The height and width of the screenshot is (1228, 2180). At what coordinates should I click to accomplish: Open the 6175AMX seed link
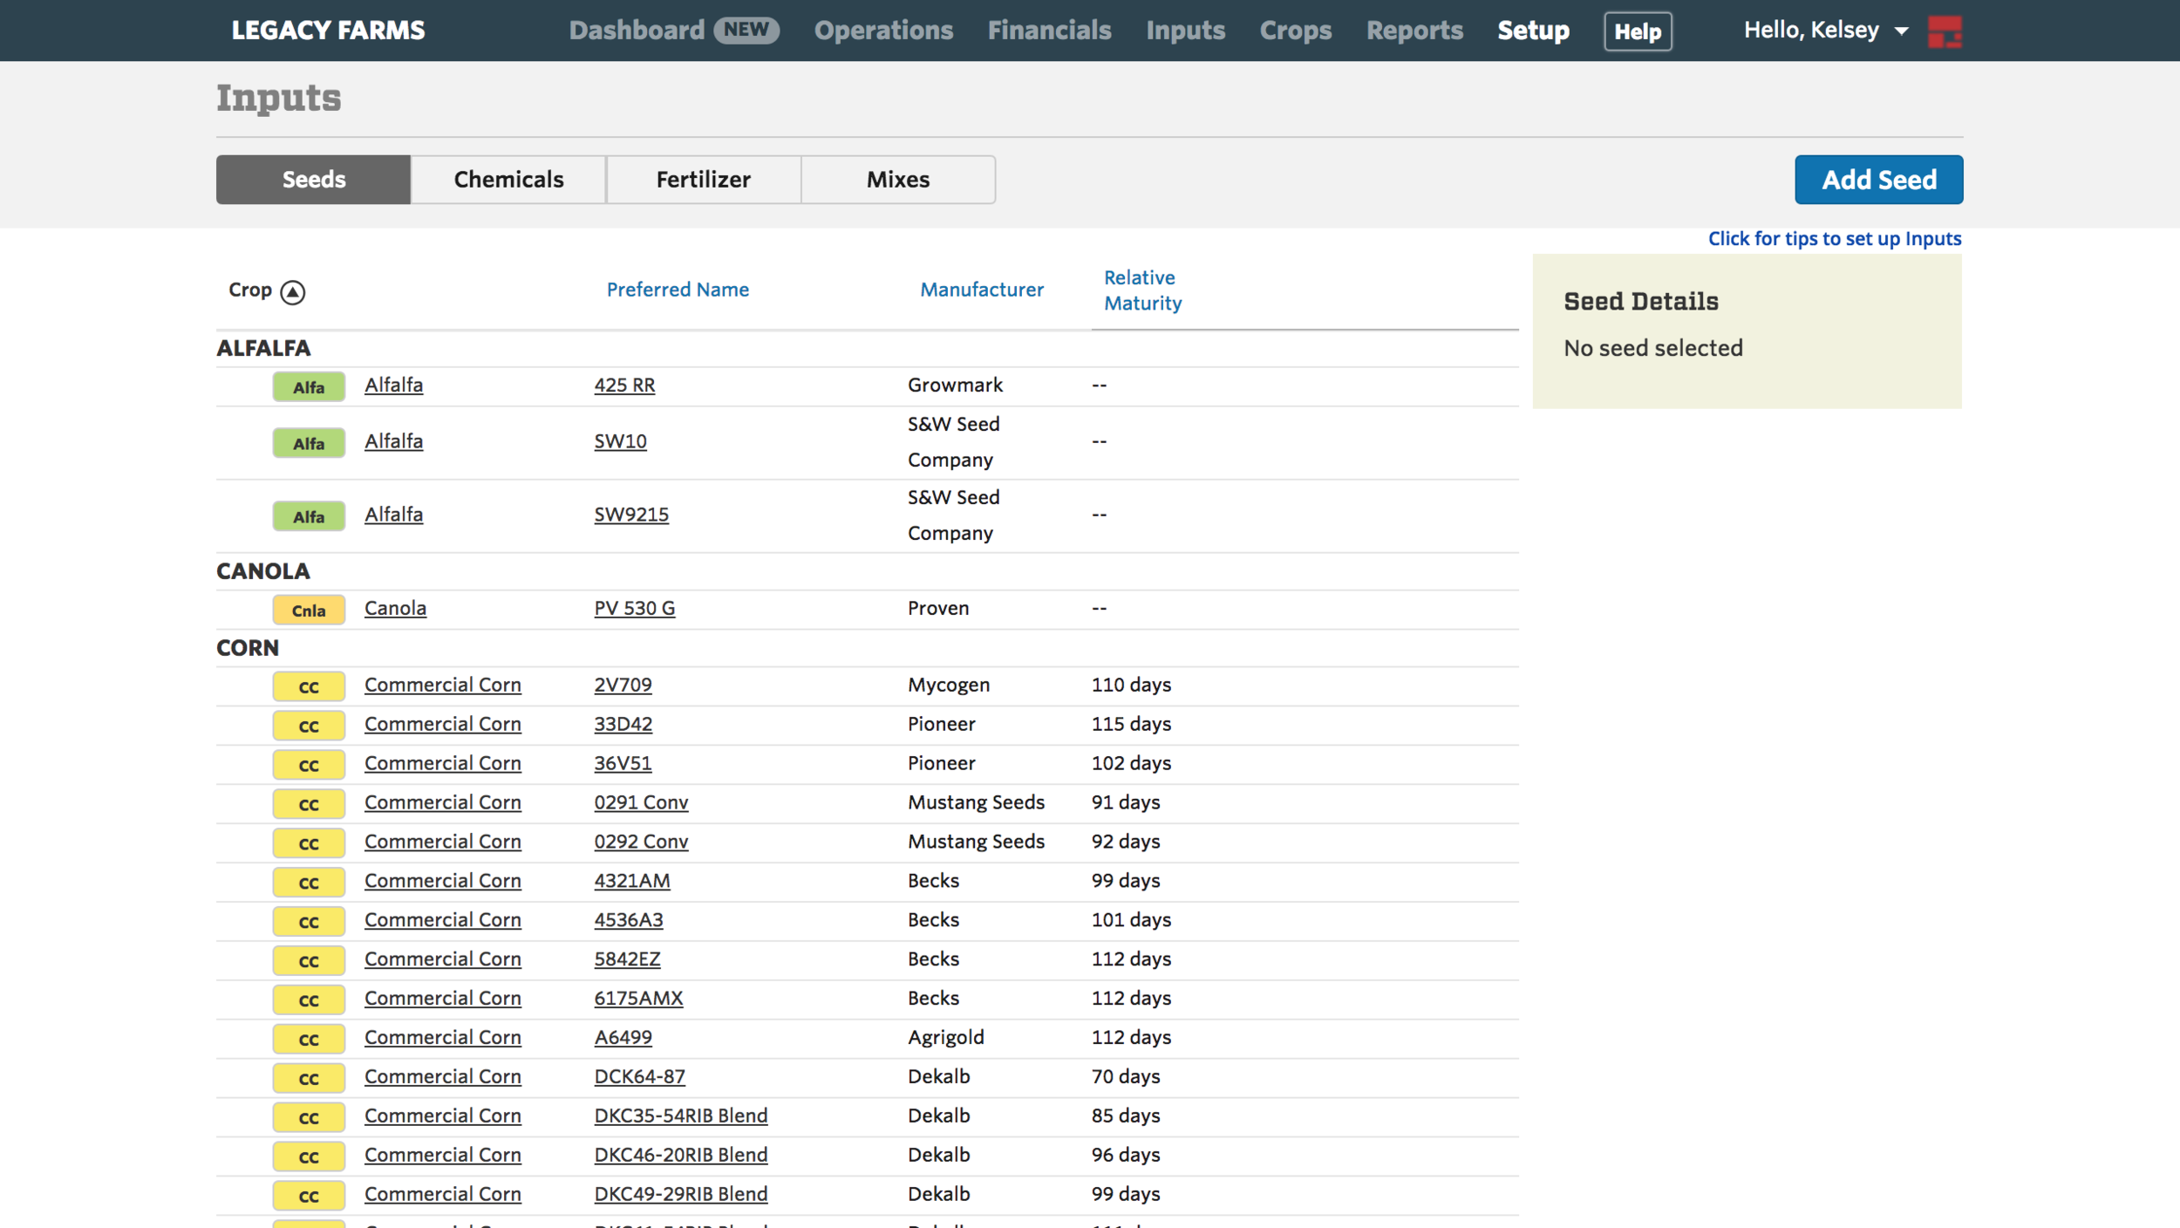pyautogui.click(x=638, y=999)
